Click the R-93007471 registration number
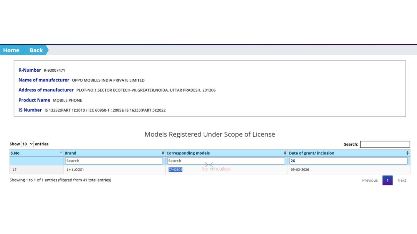This screenshot has height=234, width=417. [54, 70]
